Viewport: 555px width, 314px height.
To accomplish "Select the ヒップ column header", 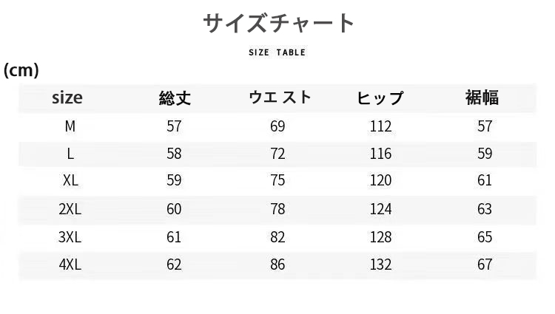I will 380,98.
